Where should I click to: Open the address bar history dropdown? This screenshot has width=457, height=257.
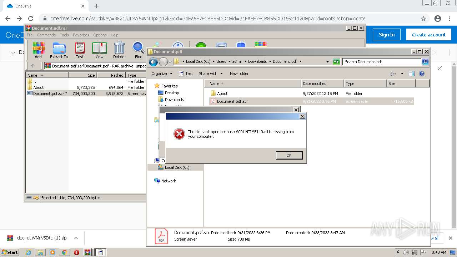tap(327, 62)
